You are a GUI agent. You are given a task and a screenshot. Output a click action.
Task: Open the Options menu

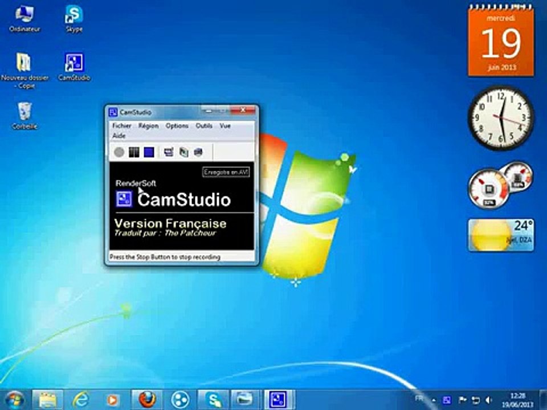point(177,125)
